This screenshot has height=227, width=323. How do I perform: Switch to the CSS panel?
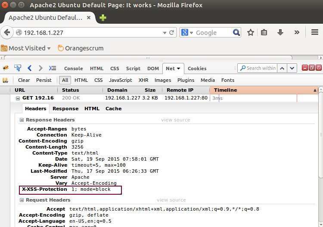115,68
